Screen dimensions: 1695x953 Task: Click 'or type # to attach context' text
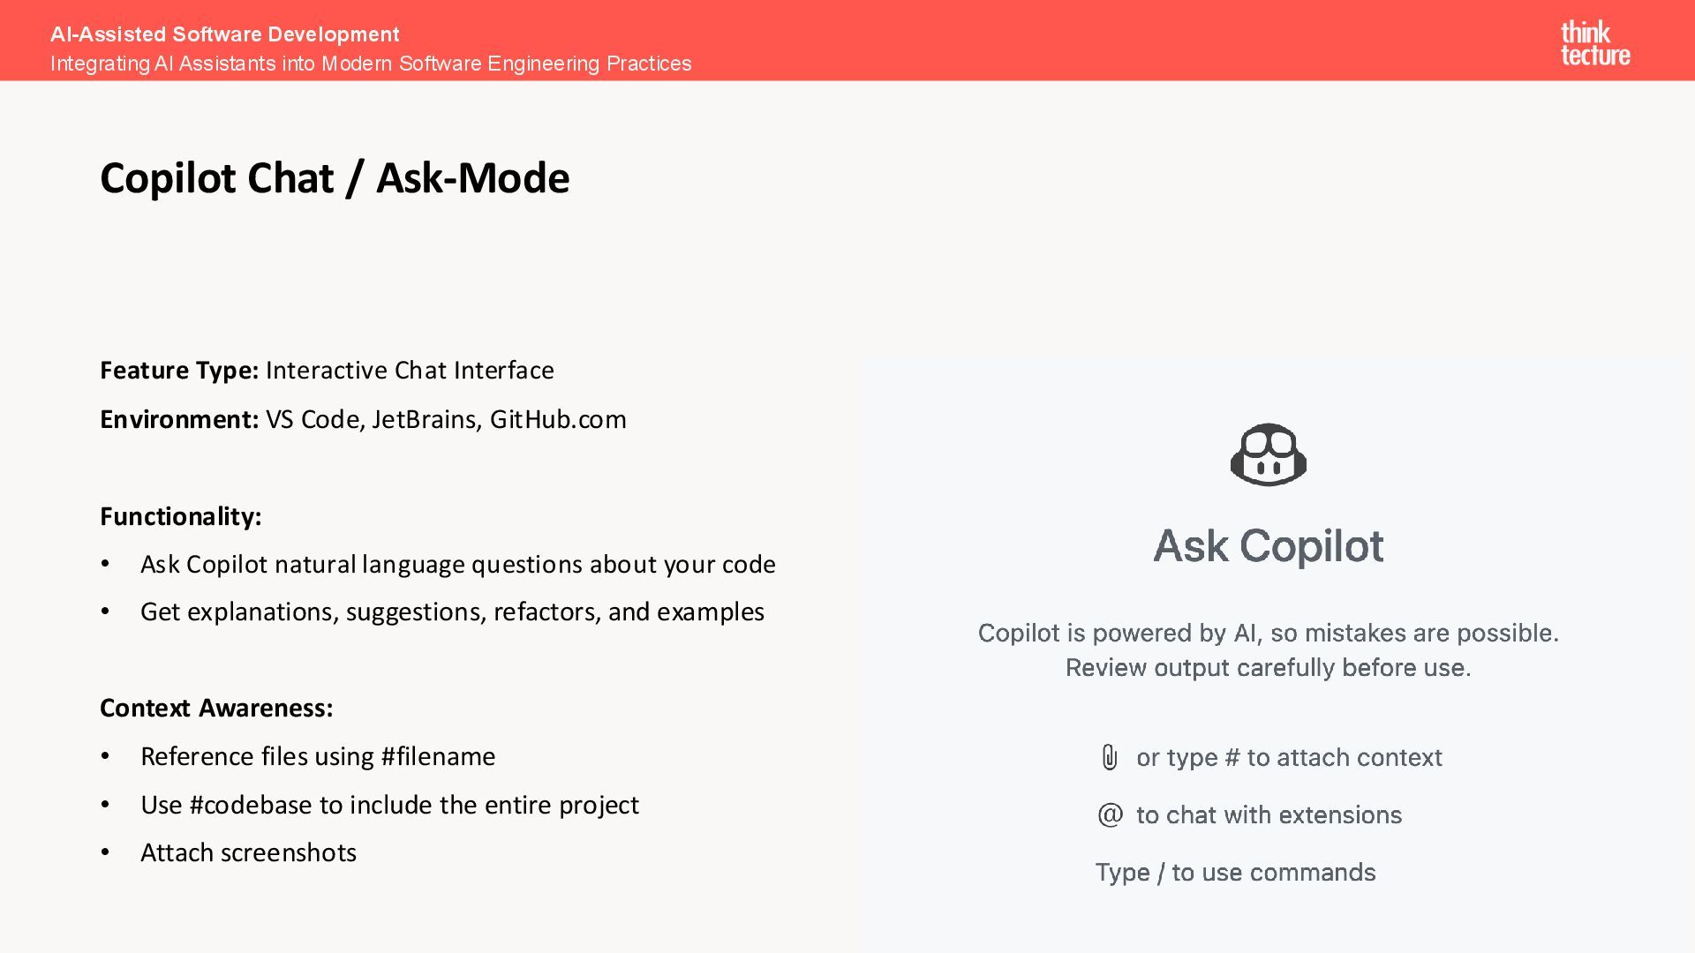[x=1289, y=757]
